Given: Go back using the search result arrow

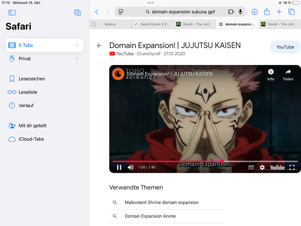Looking at the screenshot, I should 99,46.
